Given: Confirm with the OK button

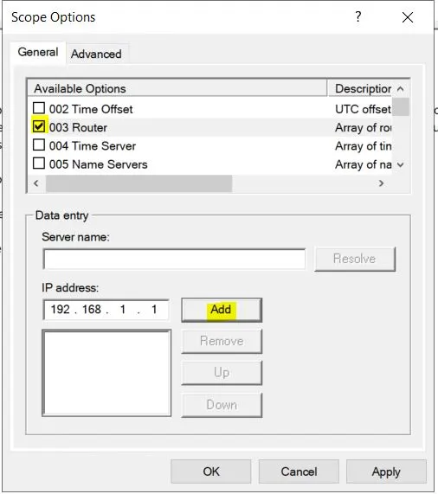Looking at the screenshot, I should (x=211, y=472).
